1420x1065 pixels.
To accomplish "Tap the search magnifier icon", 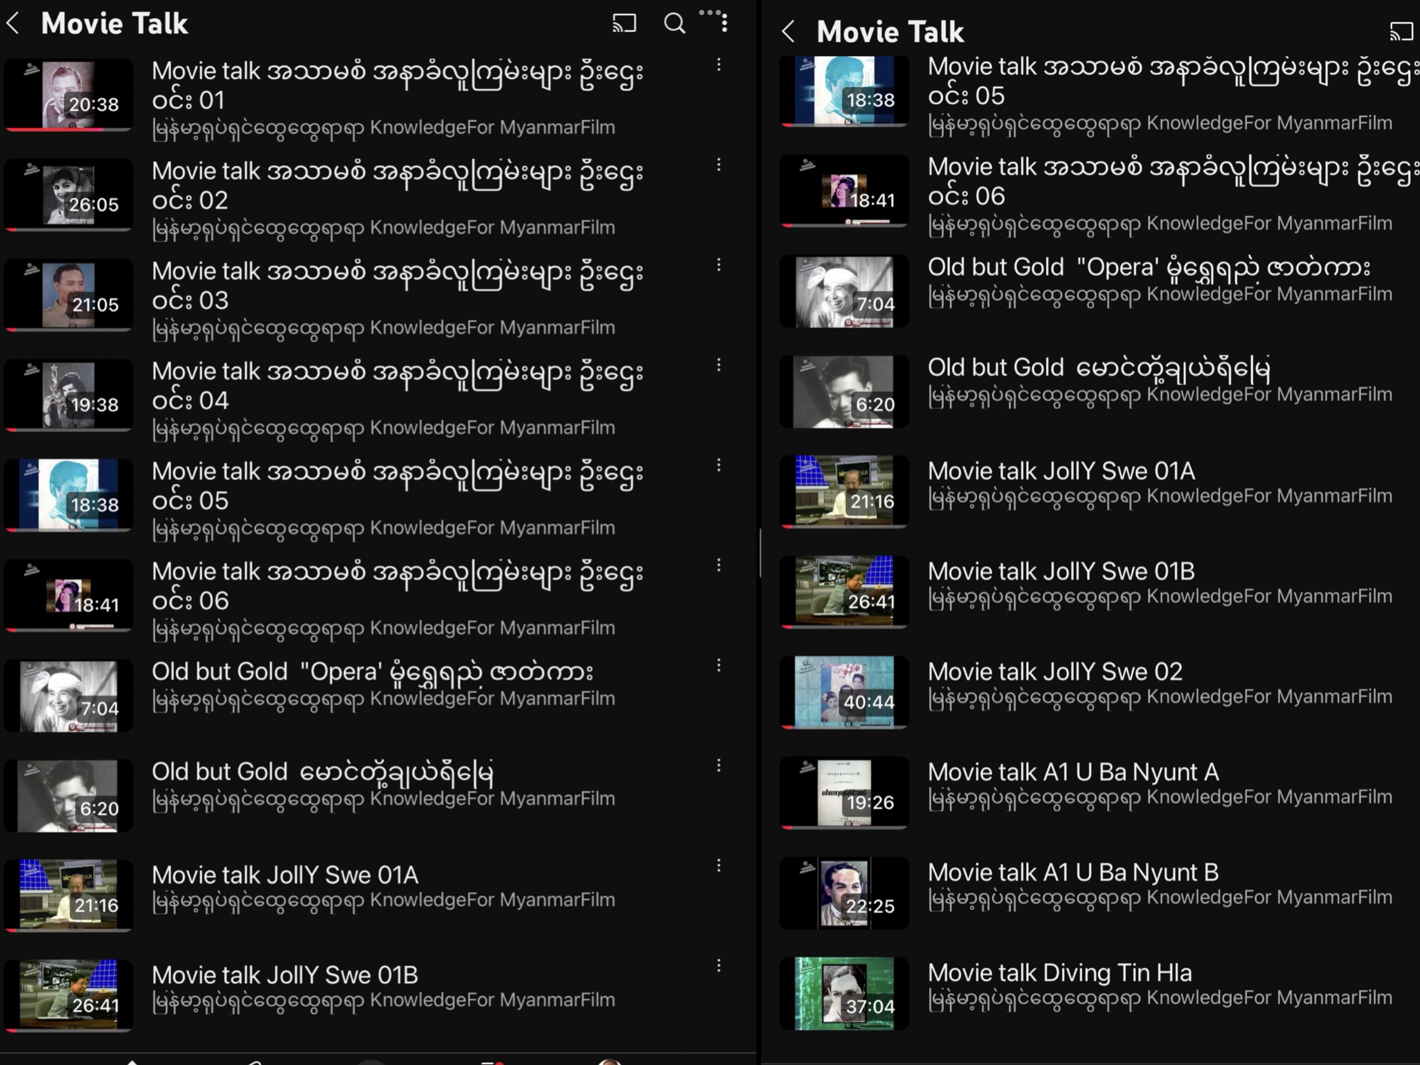I will tap(674, 24).
